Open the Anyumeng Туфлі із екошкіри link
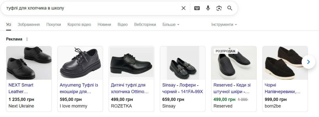The height and width of the screenshot is (117, 319). (79, 88)
